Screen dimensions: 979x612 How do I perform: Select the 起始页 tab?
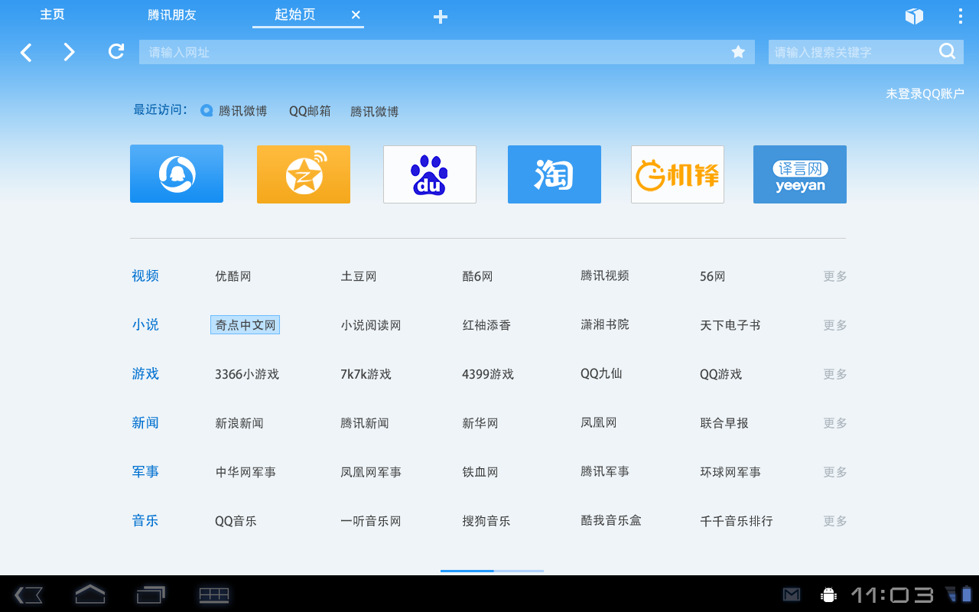(x=294, y=15)
